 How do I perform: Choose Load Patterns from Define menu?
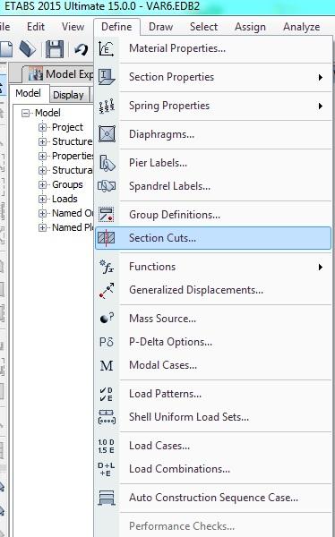click(x=165, y=394)
